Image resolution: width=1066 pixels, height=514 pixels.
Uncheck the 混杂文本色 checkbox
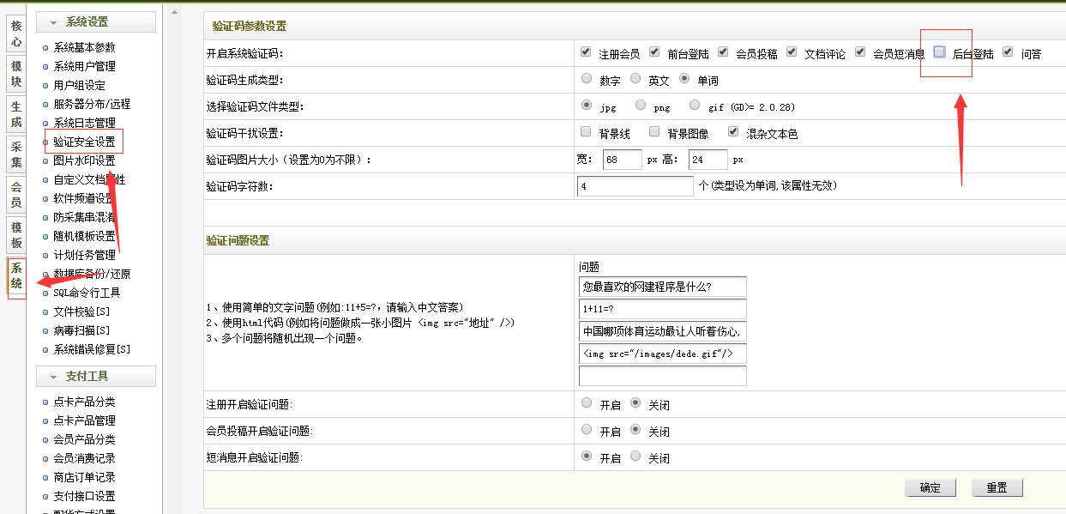pos(733,132)
